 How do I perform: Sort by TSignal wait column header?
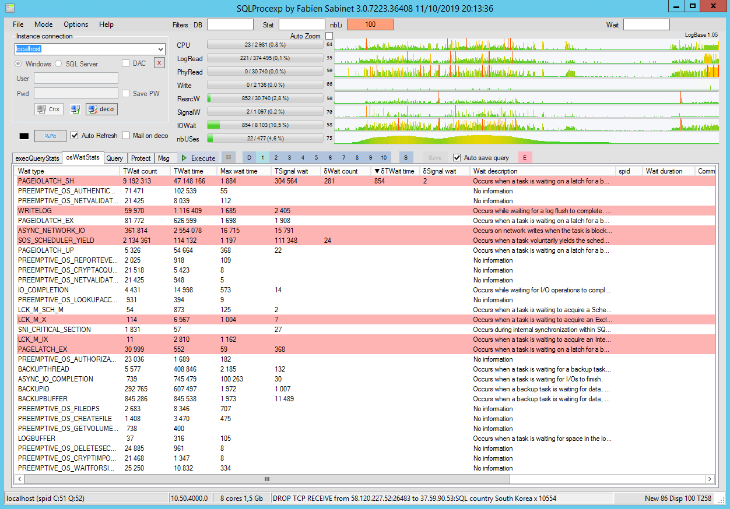pyautogui.click(x=296, y=171)
